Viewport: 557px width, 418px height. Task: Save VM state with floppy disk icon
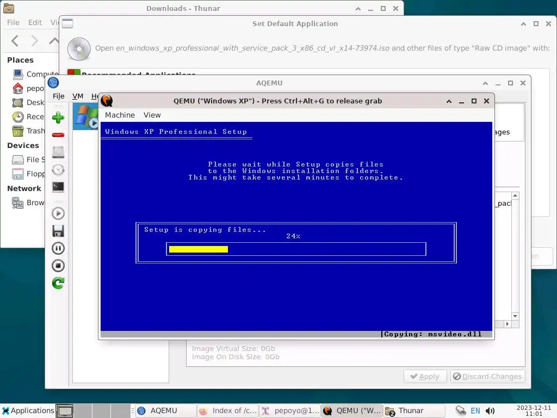(x=58, y=231)
